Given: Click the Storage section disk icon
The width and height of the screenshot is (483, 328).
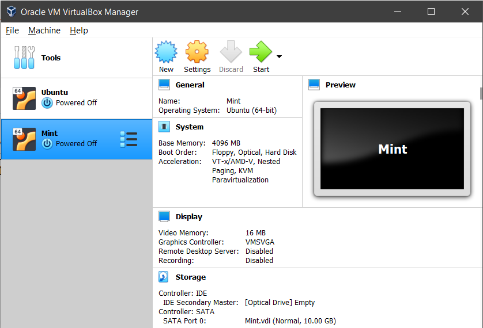Looking at the screenshot, I should 164,277.
